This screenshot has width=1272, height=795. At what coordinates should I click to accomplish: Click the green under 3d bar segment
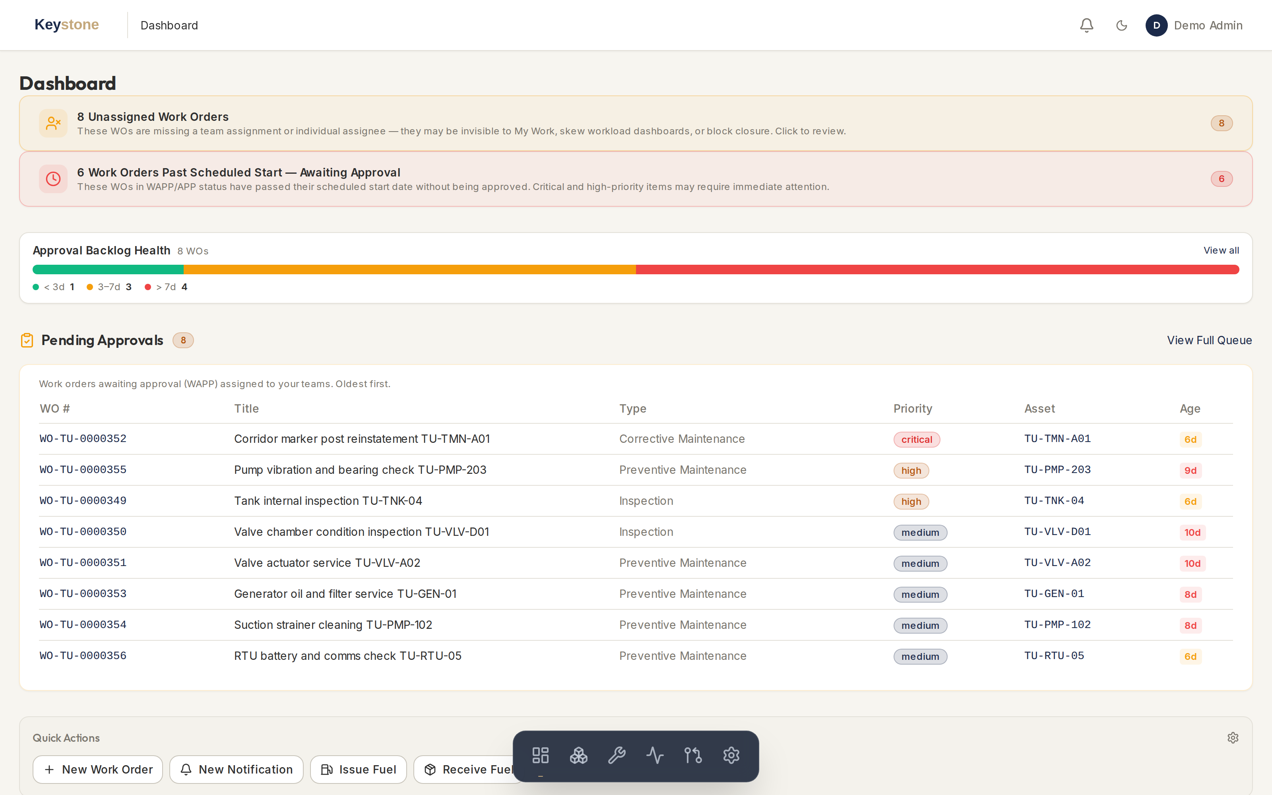[x=108, y=270]
